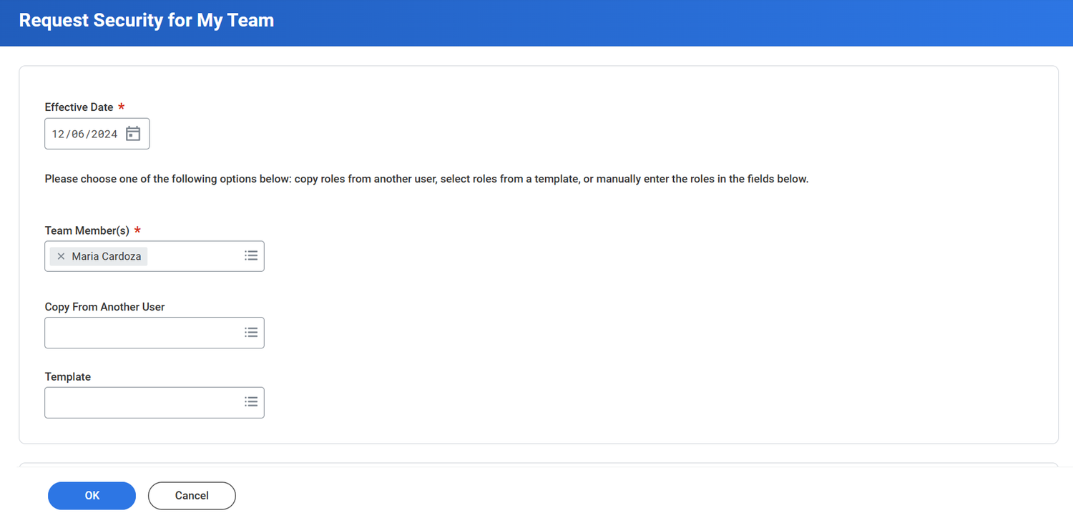The height and width of the screenshot is (513, 1073).
Task: Click inside the Effective Date input
Action: (86, 133)
